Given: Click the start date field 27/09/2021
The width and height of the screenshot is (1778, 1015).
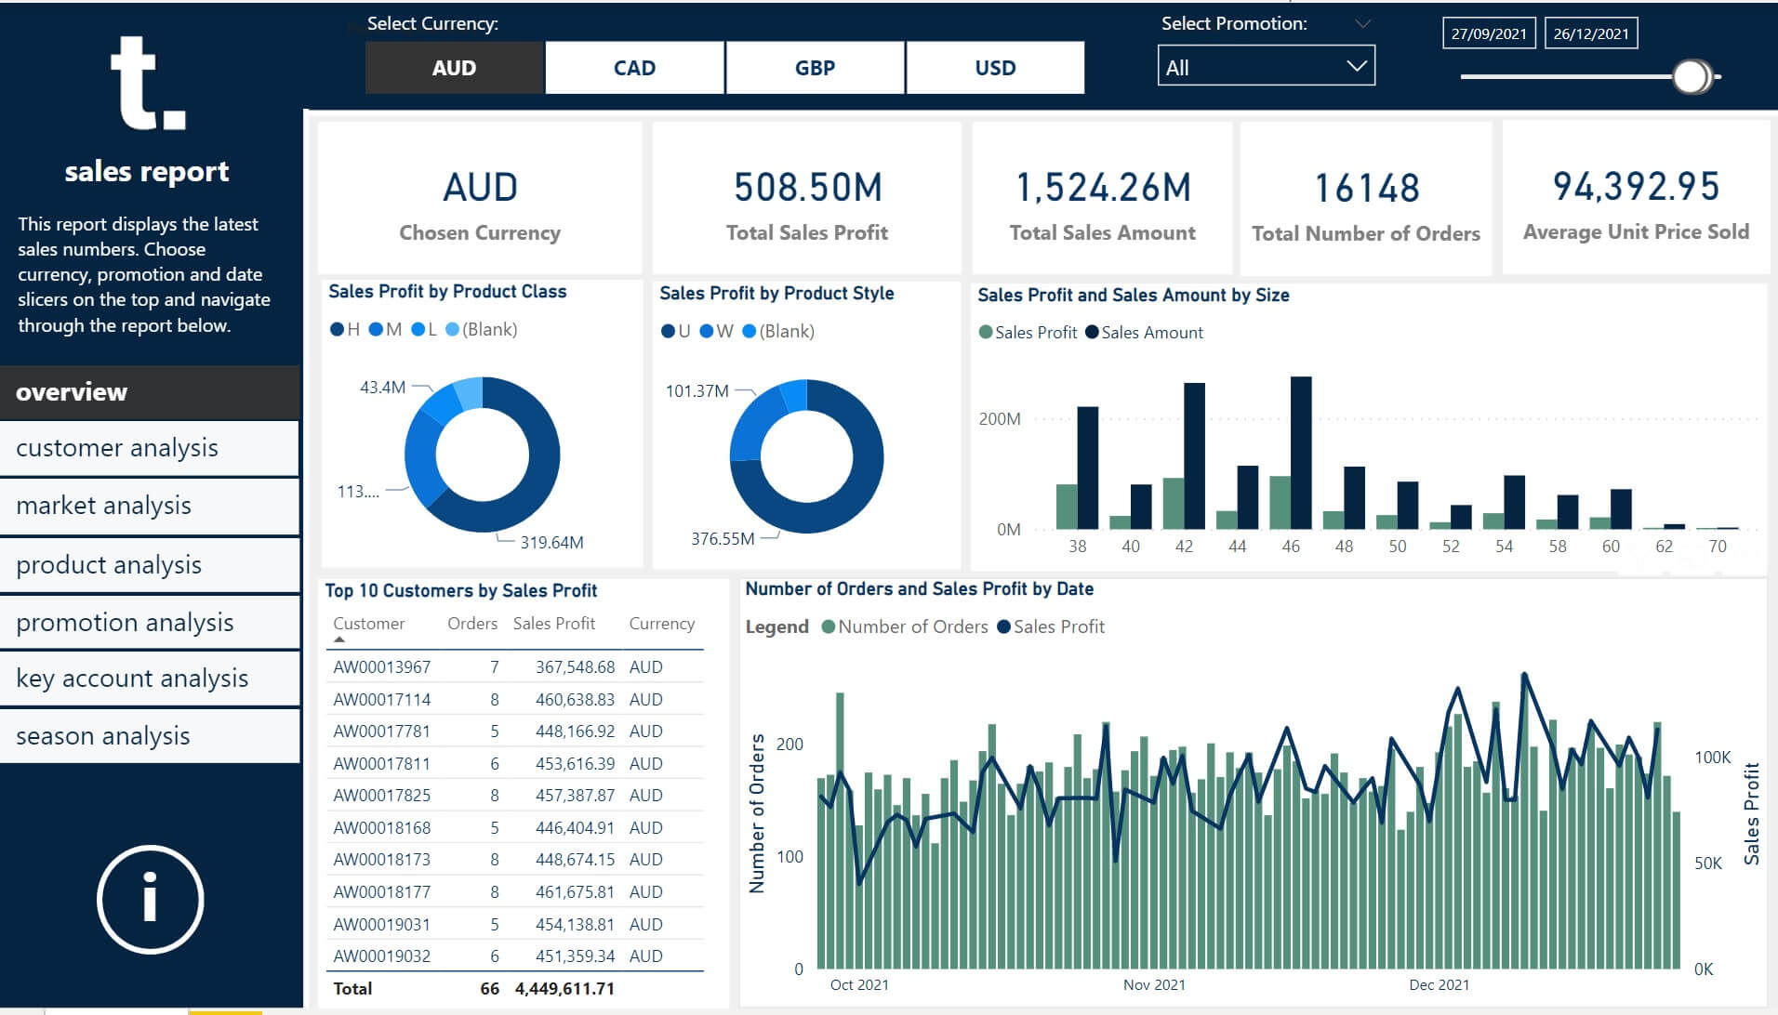Looking at the screenshot, I should (x=1488, y=33).
